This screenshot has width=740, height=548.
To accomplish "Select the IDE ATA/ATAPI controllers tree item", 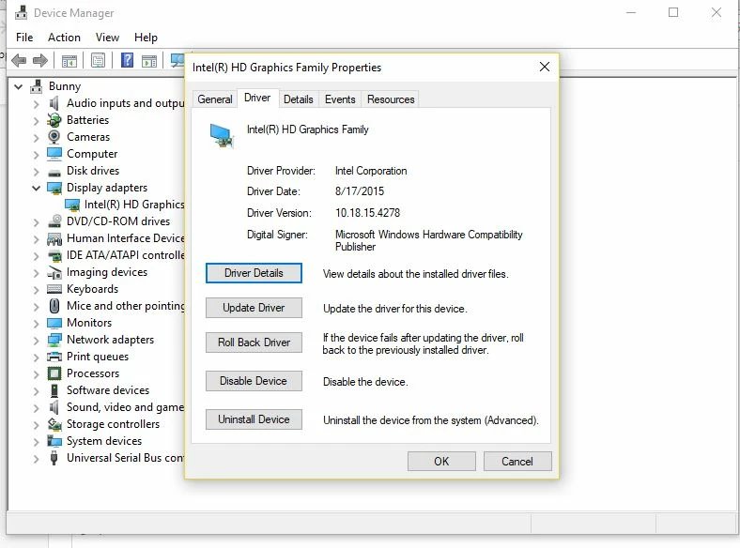I will click(x=126, y=255).
